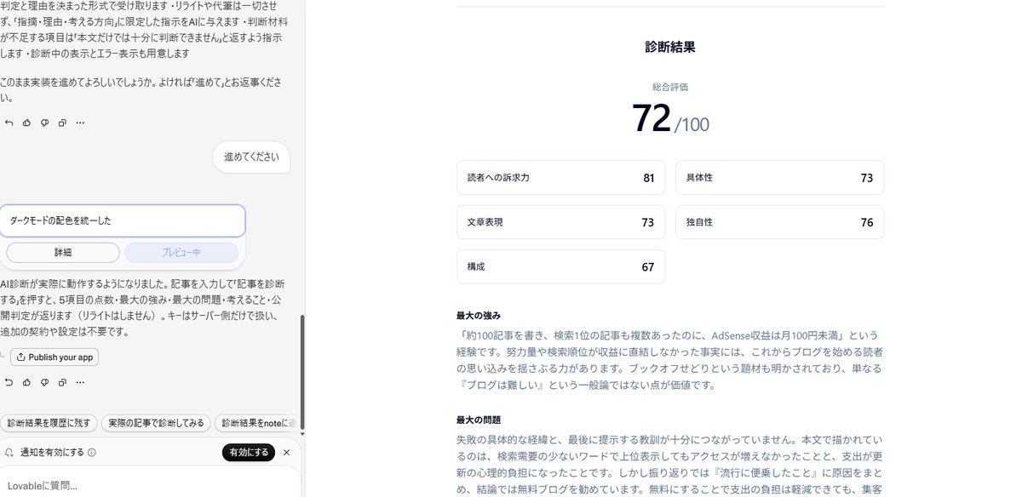This screenshot has height=497, width=1022.
Task: Click thumbs-up below Publish your app
Action: pos(26,382)
